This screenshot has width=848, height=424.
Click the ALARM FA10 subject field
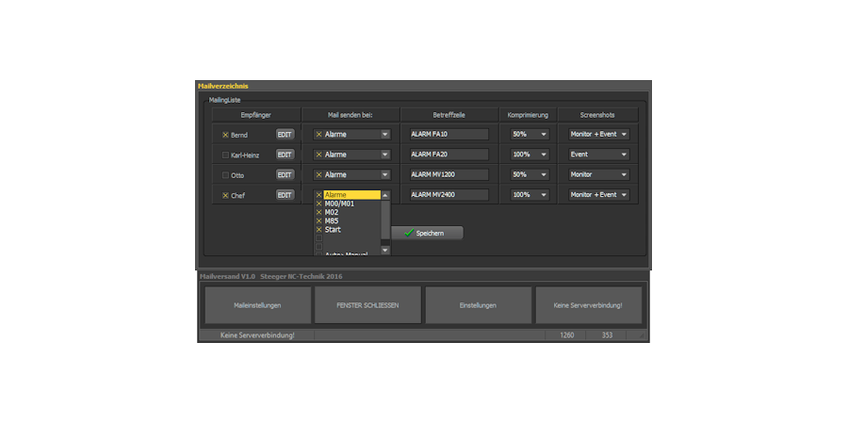point(448,134)
